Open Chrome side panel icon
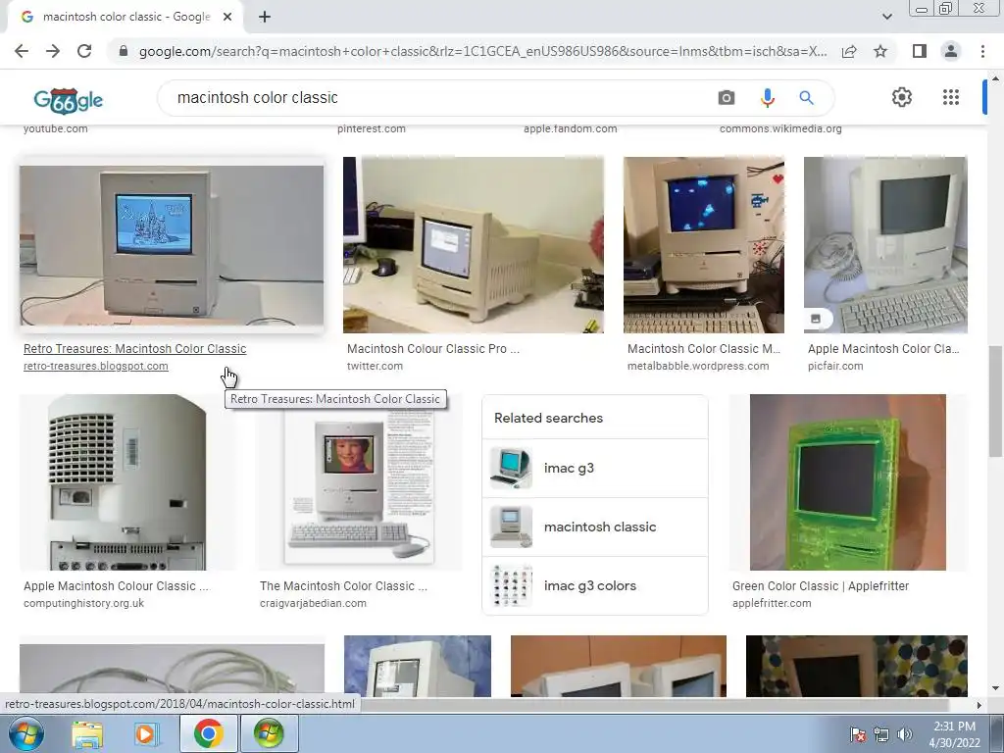This screenshot has height=753, width=1004. (920, 51)
